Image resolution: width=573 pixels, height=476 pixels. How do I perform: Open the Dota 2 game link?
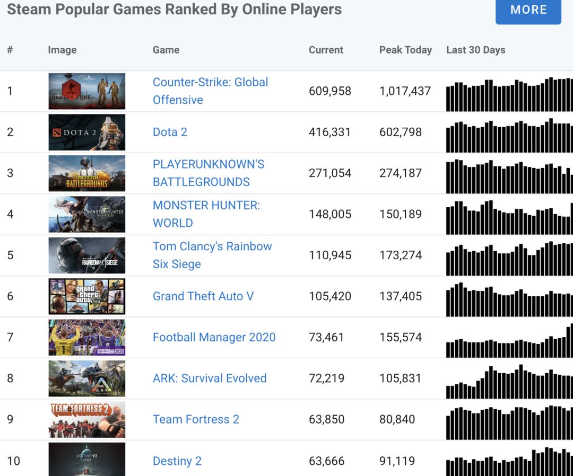coord(170,132)
